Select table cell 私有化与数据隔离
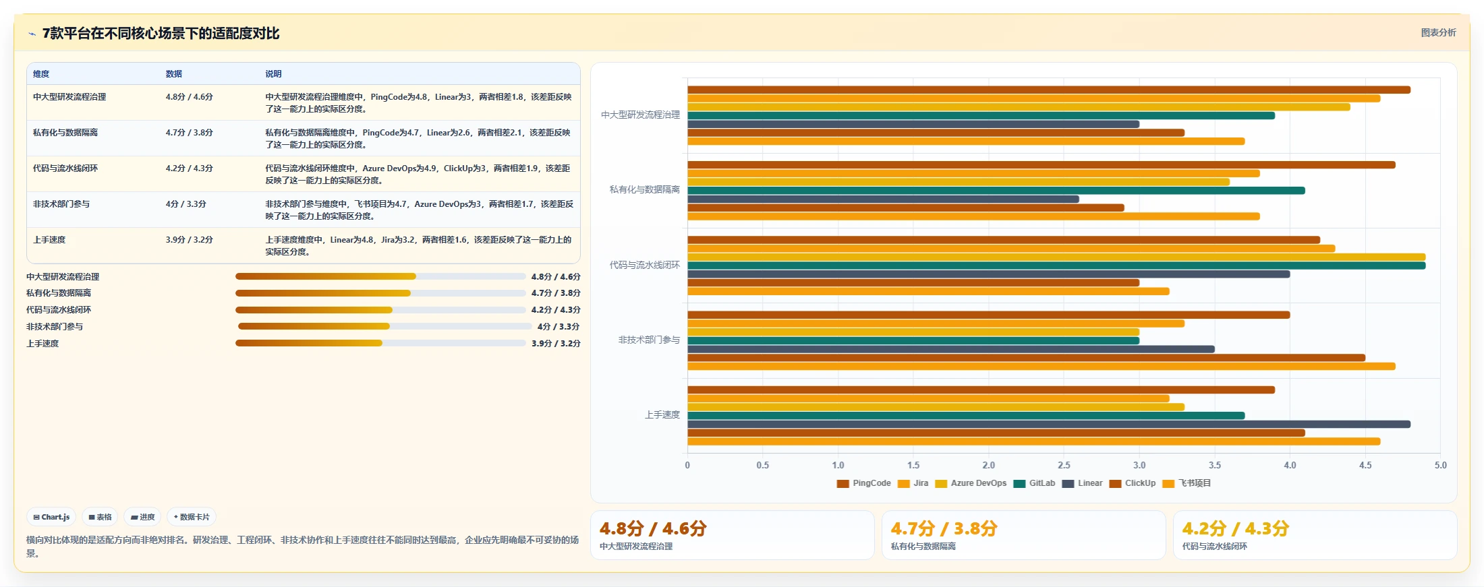 [65, 133]
